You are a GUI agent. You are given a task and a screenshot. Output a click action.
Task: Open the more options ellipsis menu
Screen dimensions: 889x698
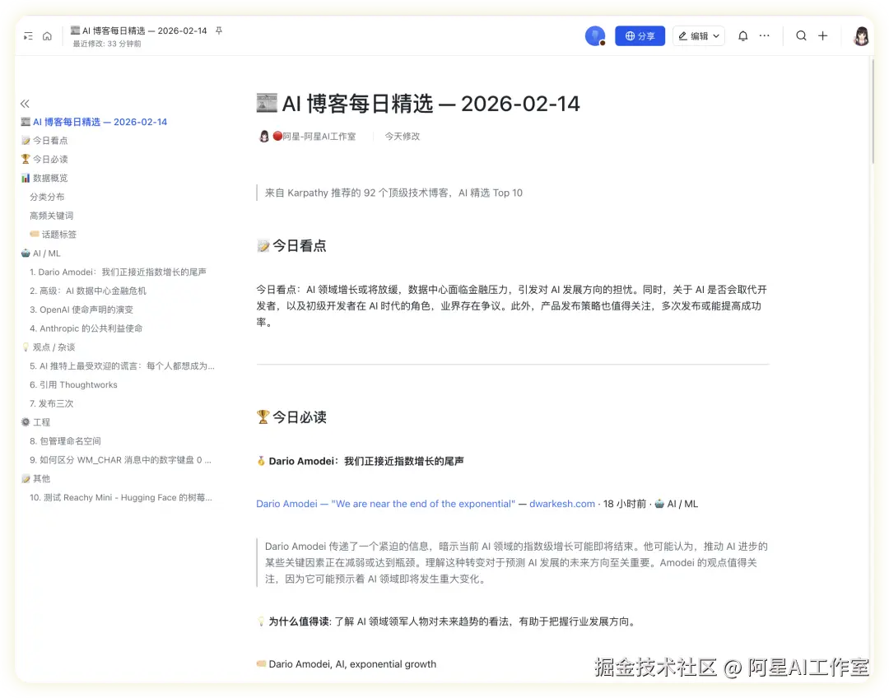[x=765, y=36]
